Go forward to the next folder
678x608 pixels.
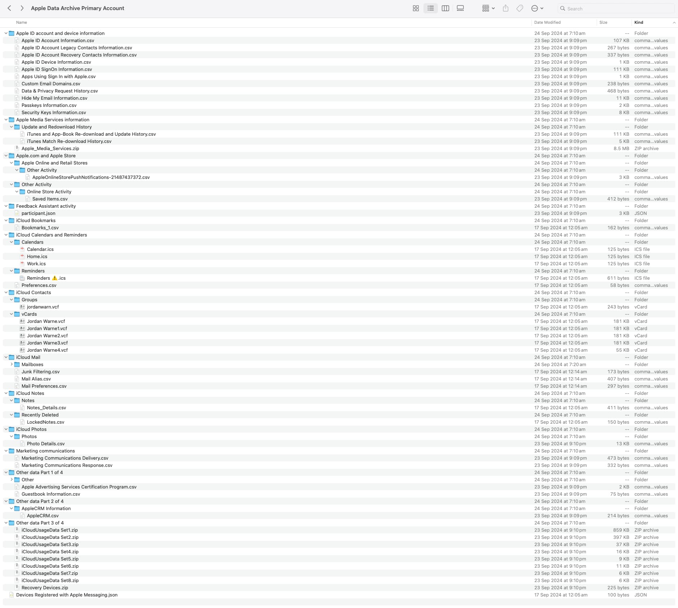22,8
